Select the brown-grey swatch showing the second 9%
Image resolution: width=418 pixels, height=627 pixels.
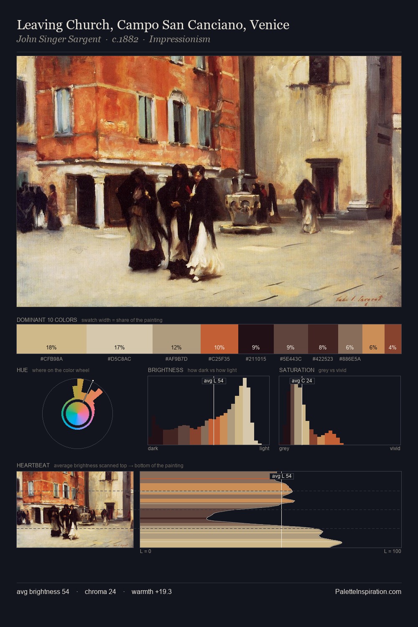[291, 339]
